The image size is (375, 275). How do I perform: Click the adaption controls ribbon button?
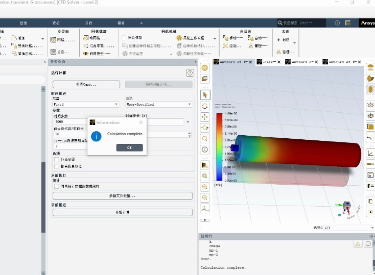pyautogui.click(x=232, y=46)
